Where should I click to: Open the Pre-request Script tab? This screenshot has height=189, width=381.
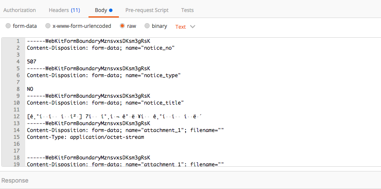(147, 10)
